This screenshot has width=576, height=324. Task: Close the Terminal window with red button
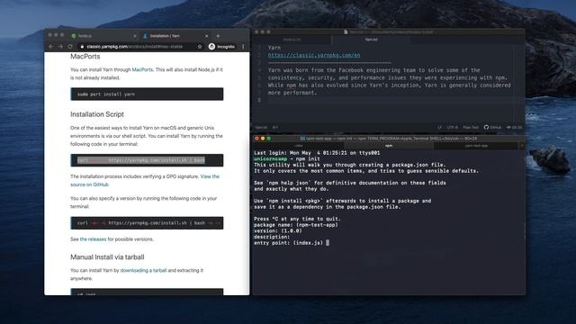256,139
